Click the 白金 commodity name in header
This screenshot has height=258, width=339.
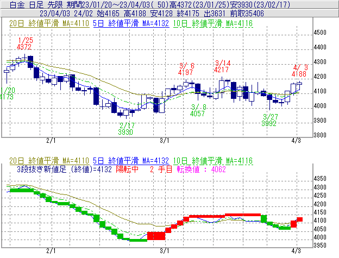point(17,4)
